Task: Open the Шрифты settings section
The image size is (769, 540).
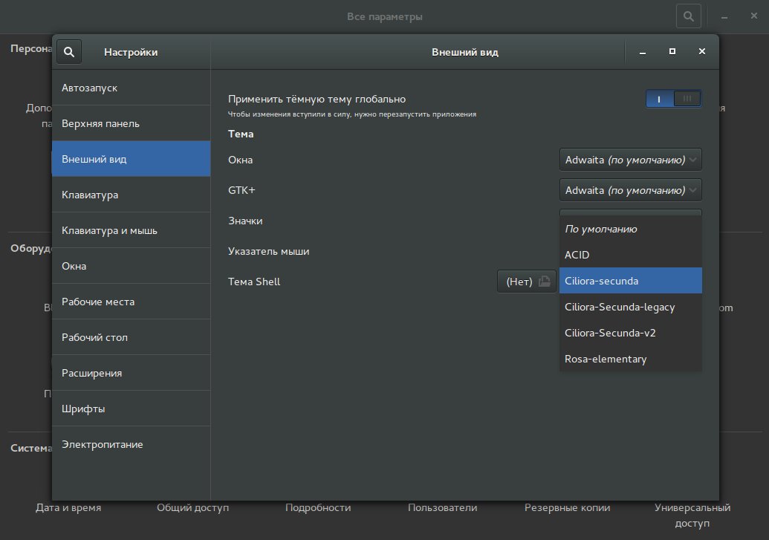Action: pos(131,409)
